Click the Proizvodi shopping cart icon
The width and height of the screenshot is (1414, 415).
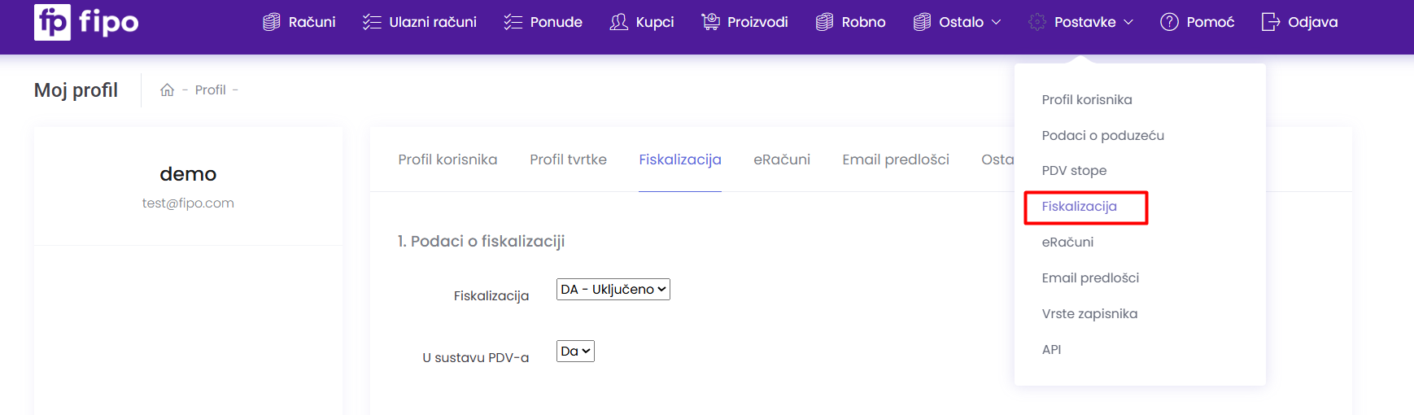click(710, 22)
